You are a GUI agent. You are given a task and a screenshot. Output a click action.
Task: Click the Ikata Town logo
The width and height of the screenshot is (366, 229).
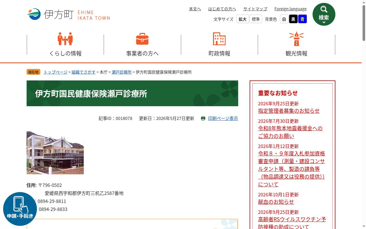point(69,14)
